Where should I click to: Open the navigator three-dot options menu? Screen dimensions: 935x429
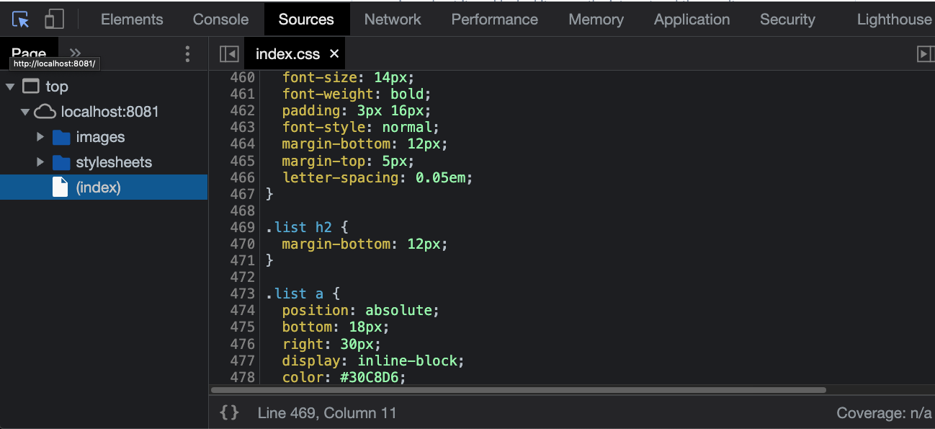[187, 54]
